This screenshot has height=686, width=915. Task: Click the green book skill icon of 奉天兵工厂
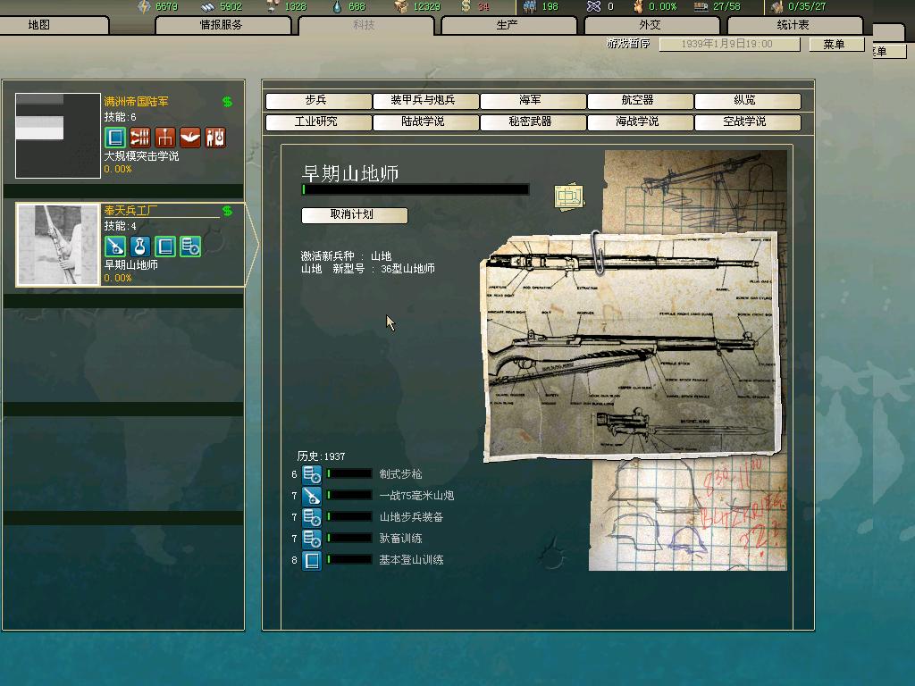pos(165,247)
